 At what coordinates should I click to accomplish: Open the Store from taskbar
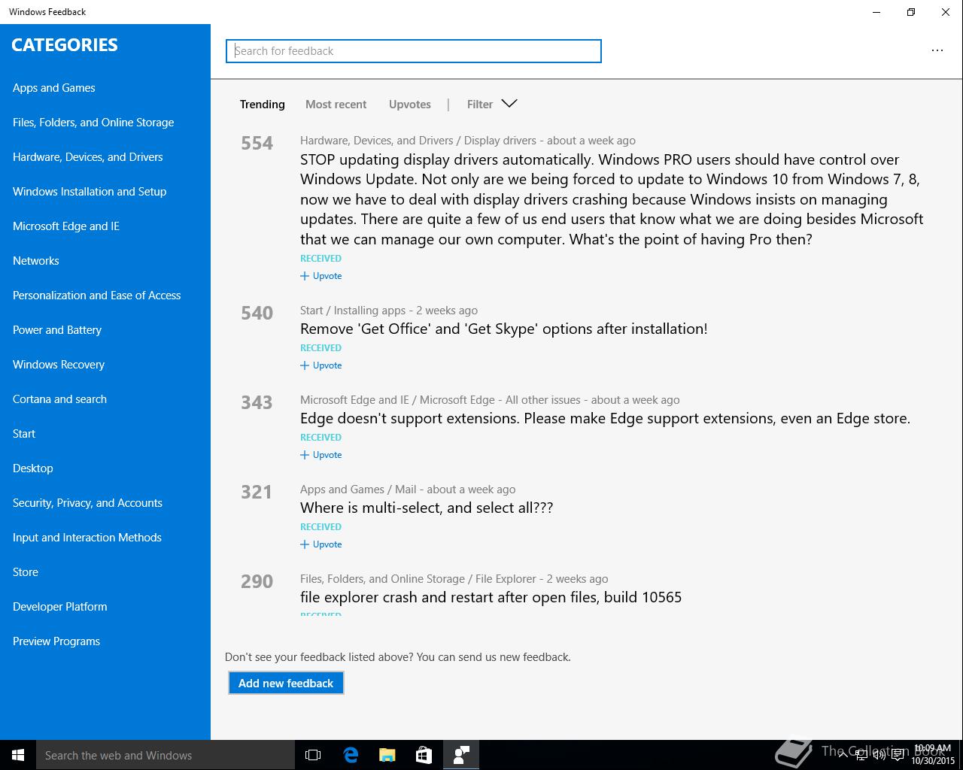tap(424, 755)
